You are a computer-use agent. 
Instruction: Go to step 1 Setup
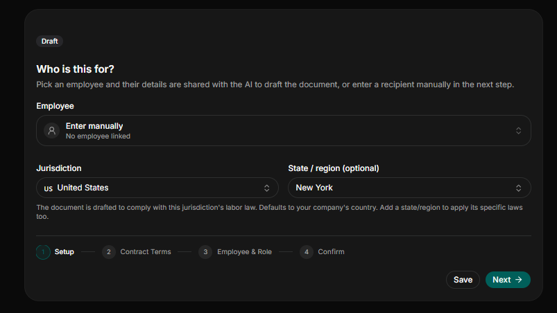pyautogui.click(x=55, y=252)
